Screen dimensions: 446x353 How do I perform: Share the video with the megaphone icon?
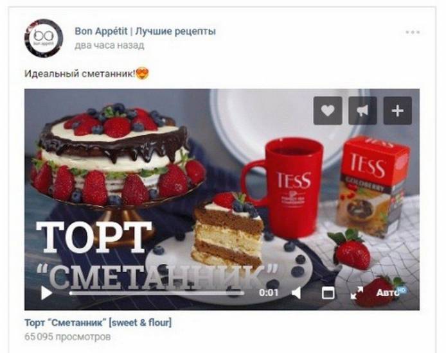click(x=362, y=111)
